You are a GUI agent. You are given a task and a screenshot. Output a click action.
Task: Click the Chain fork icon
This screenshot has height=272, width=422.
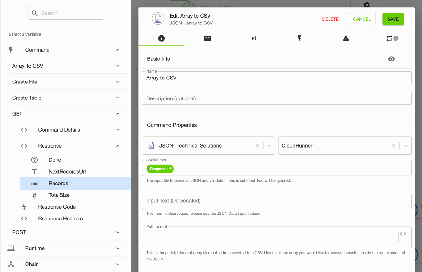(11, 264)
